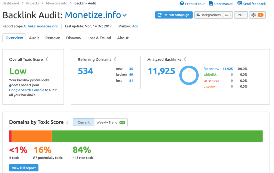Click the 'All links: monetize.info' report scope link
This screenshot has height=173, width=274.
(41, 26)
